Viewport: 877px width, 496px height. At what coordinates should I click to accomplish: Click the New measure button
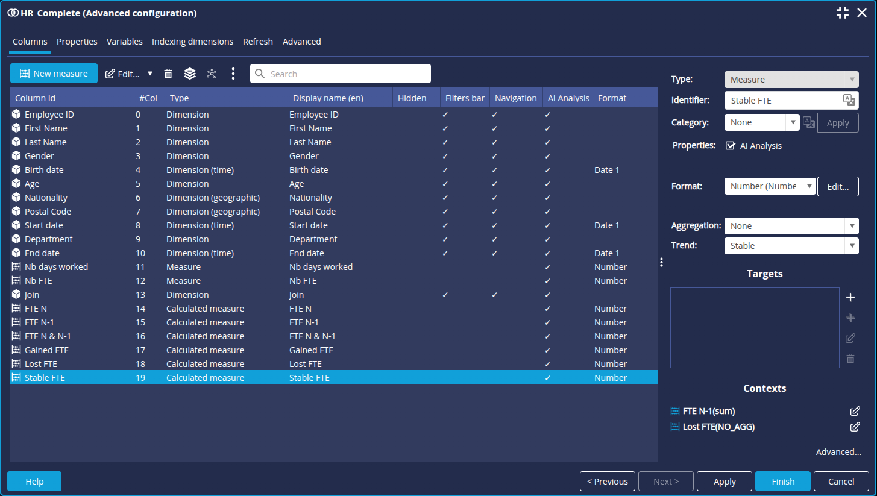(x=54, y=74)
